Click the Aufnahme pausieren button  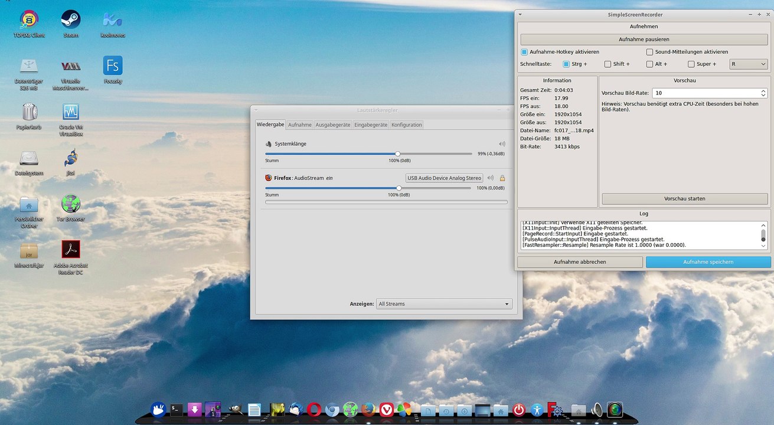(x=644, y=40)
